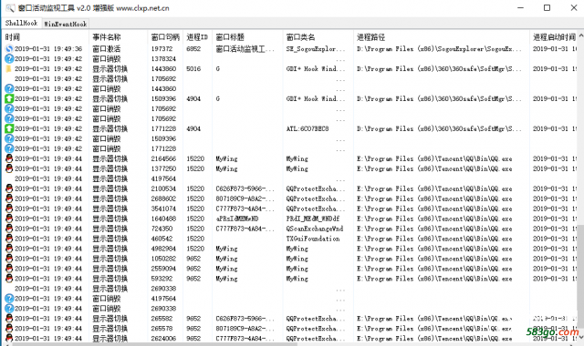Select the TXGuiFoundation class name cell
Image resolution: width=584 pixels, height=346 pixels.
[x=313, y=239]
